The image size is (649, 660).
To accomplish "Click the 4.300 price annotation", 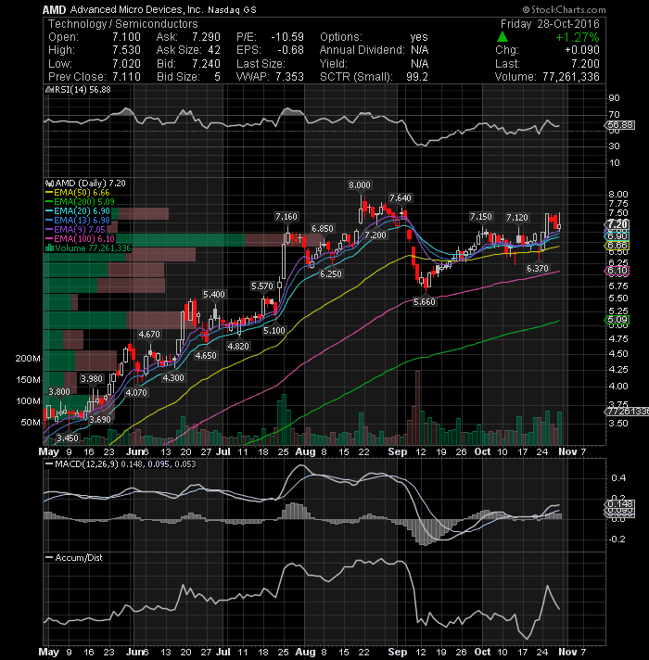I will [173, 378].
